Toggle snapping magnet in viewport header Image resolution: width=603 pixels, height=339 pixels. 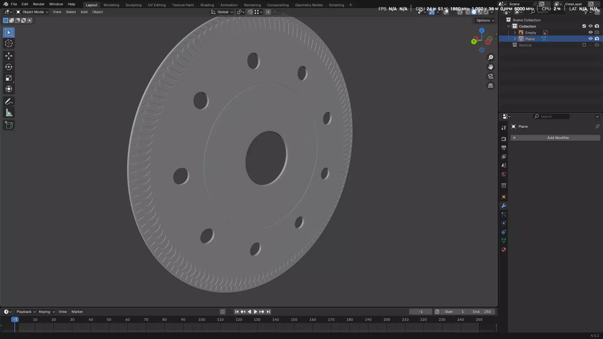pyautogui.click(x=250, y=12)
